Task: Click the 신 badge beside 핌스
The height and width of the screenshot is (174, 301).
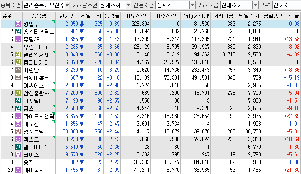Action: click(18, 109)
